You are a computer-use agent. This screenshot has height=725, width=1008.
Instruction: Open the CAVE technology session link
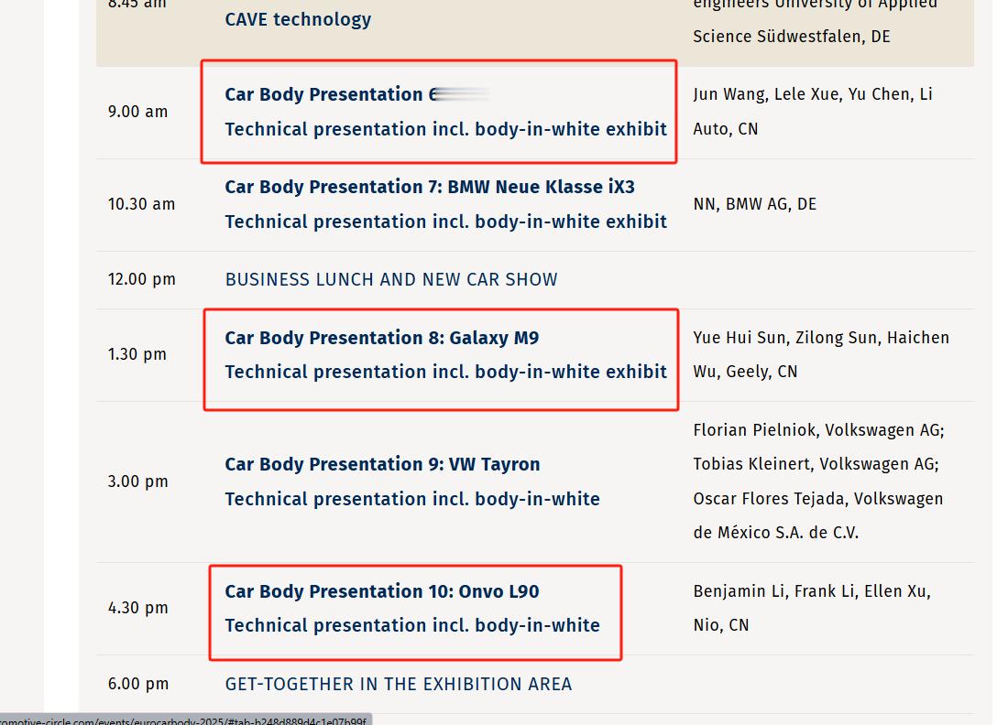pos(298,19)
